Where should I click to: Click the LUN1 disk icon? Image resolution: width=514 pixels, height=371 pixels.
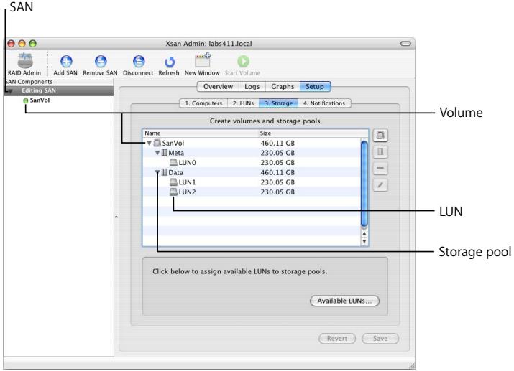173,182
